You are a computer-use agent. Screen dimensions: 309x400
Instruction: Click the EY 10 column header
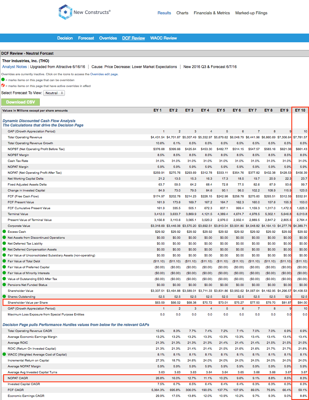[300, 110]
